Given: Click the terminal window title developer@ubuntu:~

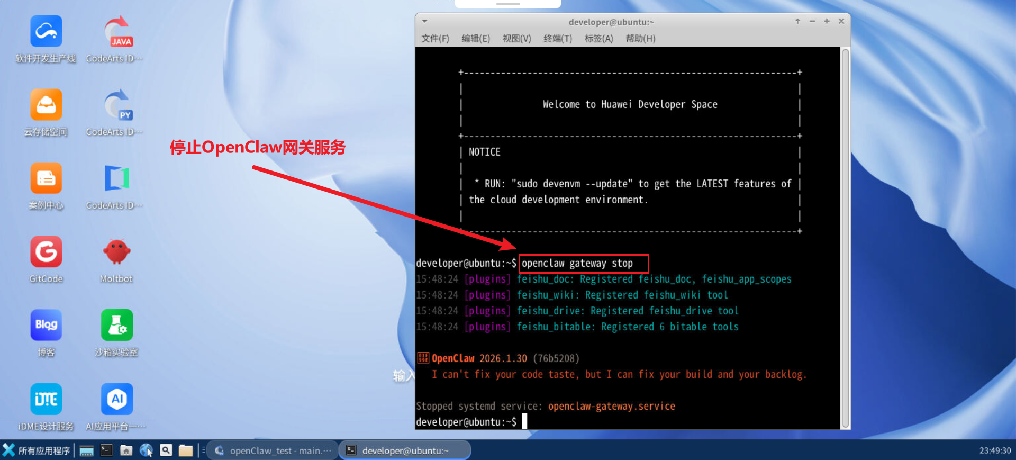Looking at the screenshot, I should point(611,22).
